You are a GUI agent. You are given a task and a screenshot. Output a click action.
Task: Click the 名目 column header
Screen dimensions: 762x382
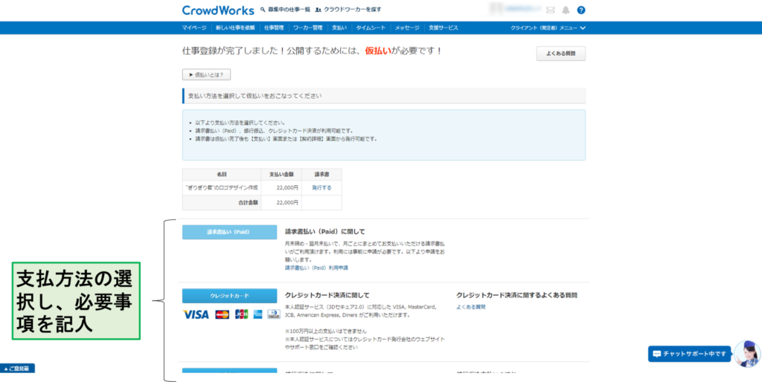[222, 174]
